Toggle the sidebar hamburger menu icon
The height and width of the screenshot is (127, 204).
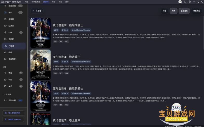click(2, 2)
